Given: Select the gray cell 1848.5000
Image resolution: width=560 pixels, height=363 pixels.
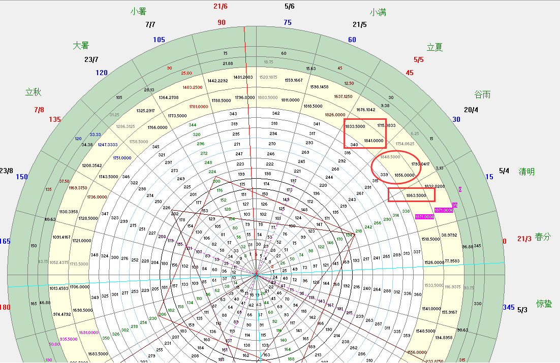Looking at the screenshot, I should [x=390, y=157].
